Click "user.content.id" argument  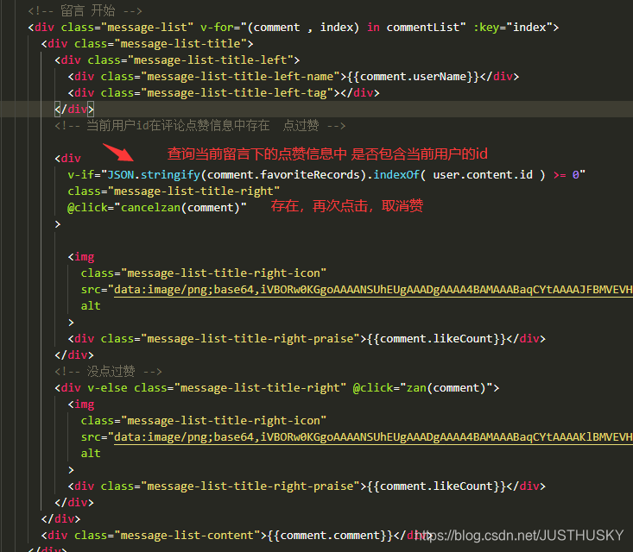click(x=483, y=174)
